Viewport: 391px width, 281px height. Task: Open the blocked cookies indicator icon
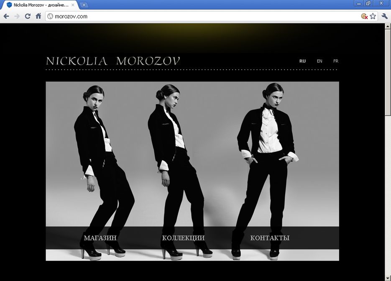(x=364, y=16)
